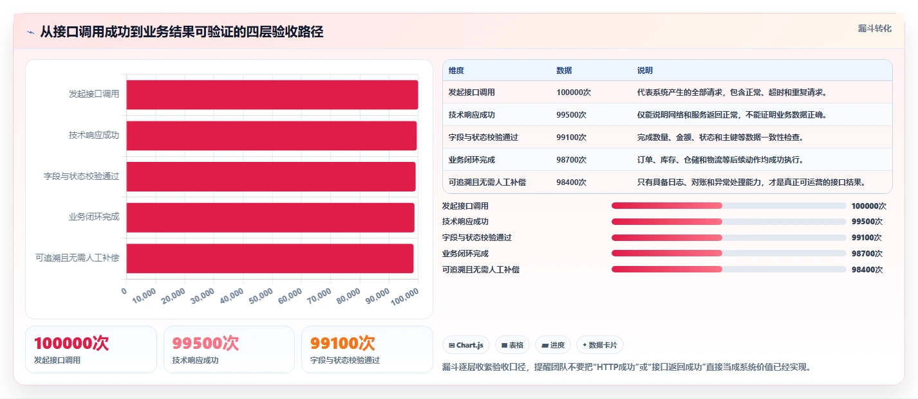Click the chart y-axis label 业务闭环完成
The height and width of the screenshot is (399, 918).
[x=94, y=217]
